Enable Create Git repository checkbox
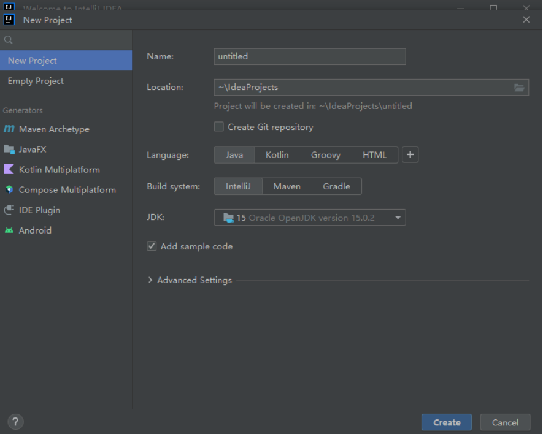Viewport: 543px width, 434px height. pyautogui.click(x=219, y=127)
